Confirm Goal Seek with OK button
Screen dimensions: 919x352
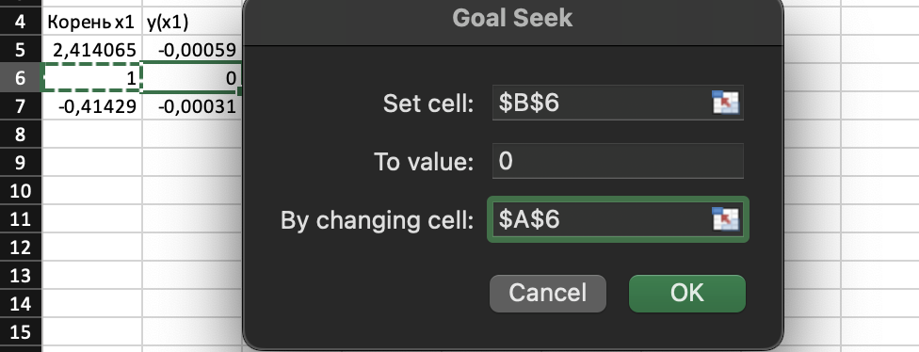(x=687, y=293)
